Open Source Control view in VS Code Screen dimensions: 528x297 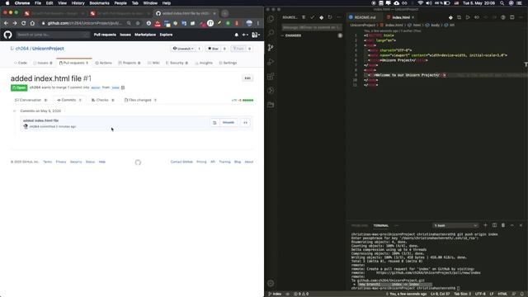pyautogui.click(x=271, y=48)
